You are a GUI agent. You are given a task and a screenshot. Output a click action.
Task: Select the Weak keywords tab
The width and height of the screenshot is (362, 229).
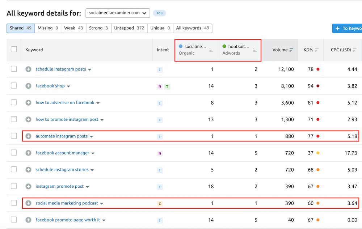(x=73, y=28)
